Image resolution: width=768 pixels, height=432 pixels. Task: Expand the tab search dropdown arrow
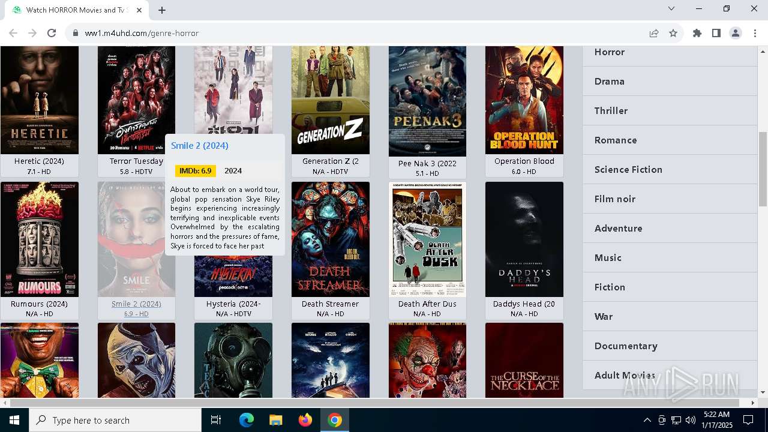pyautogui.click(x=671, y=8)
